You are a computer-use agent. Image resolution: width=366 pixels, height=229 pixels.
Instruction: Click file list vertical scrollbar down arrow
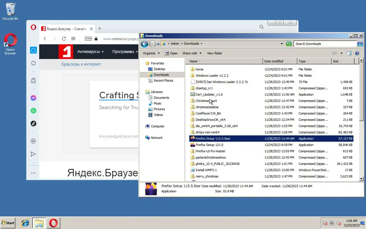pyautogui.click(x=361, y=179)
